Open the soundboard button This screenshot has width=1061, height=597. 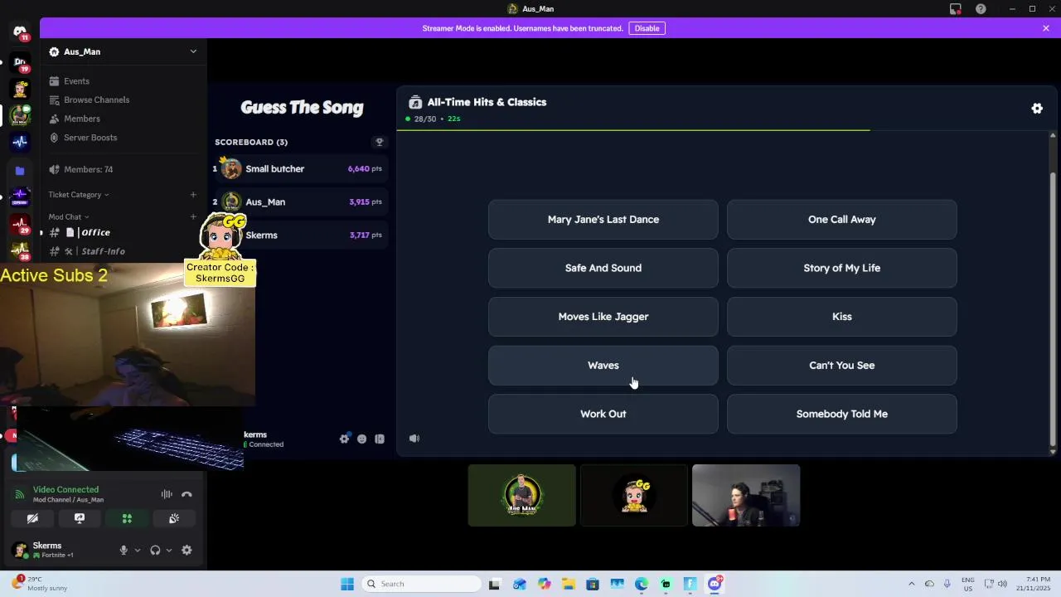click(x=174, y=518)
